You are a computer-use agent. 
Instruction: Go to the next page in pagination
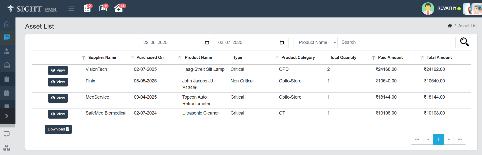tap(449, 139)
